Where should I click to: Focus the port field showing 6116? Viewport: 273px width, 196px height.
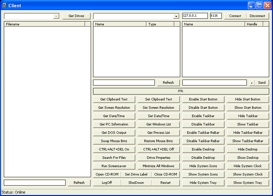[x=215, y=16]
